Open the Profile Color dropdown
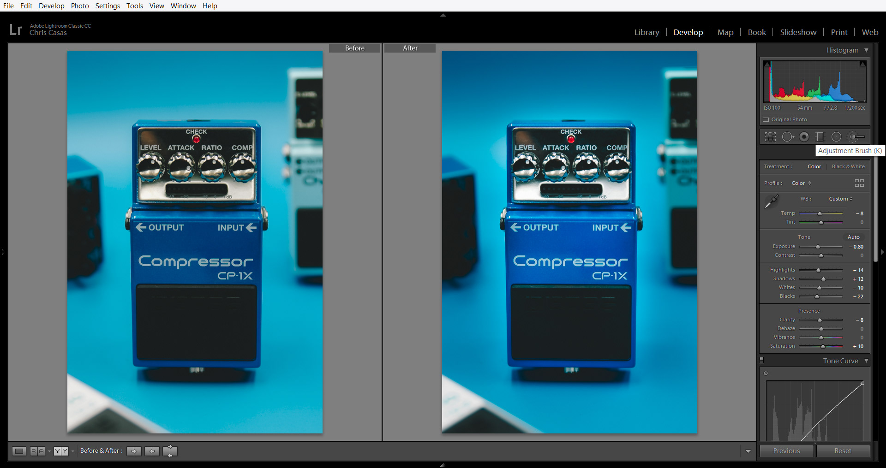This screenshot has height=468, width=886. [x=801, y=183]
